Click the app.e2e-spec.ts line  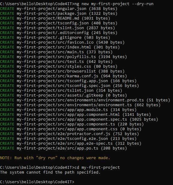coord(70,143)
